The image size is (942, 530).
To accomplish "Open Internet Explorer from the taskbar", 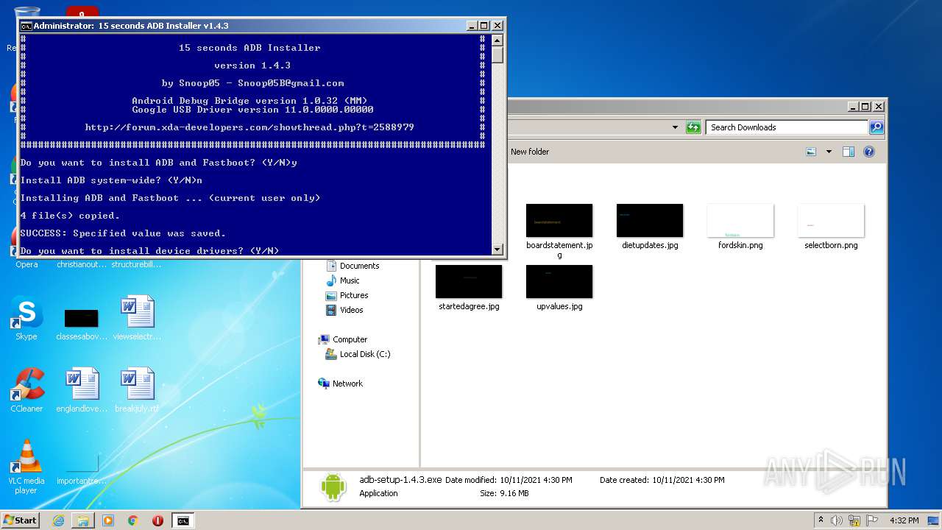I will 58,520.
